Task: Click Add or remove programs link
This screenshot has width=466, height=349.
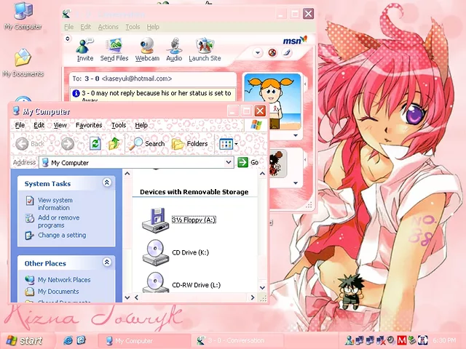Action: pos(58,221)
